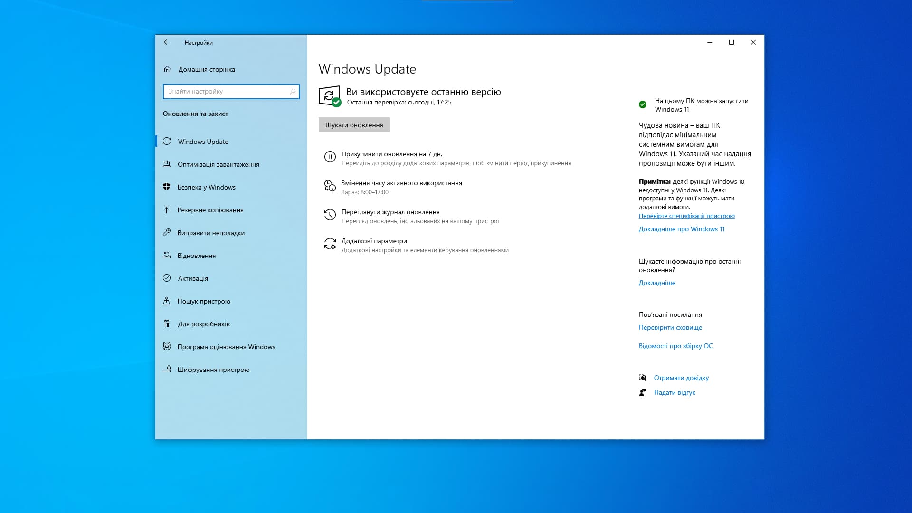
Task: Open Докладніше про Windows 11 link
Action: pos(681,229)
